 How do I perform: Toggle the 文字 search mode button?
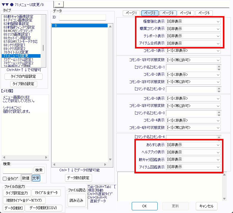click(x=36, y=178)
